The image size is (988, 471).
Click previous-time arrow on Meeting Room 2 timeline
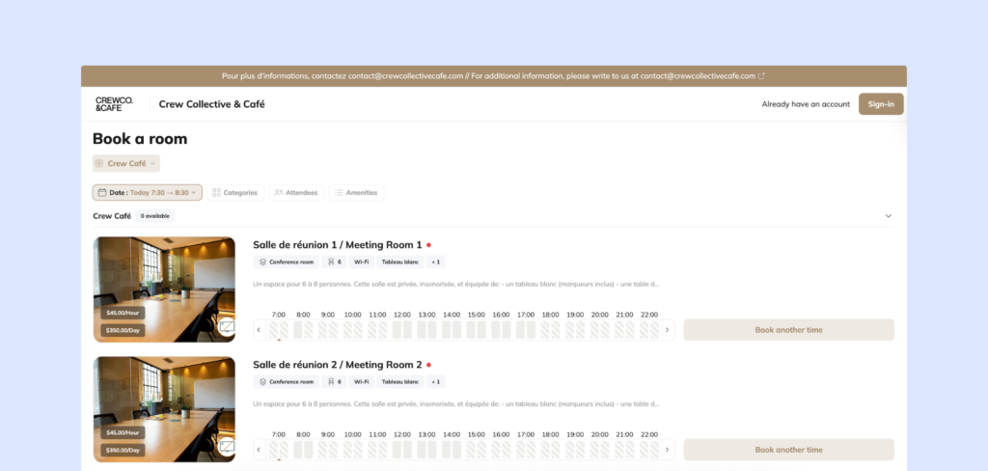click(259, 450)
